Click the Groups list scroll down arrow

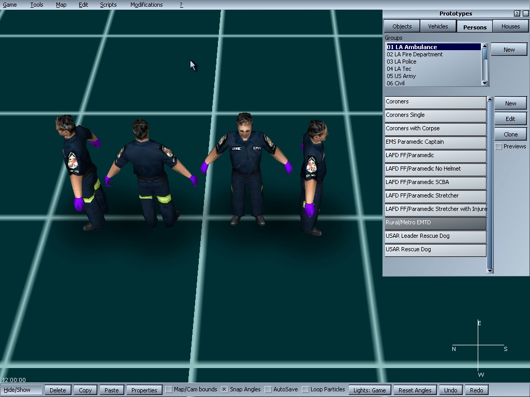[x=484, y=83]
